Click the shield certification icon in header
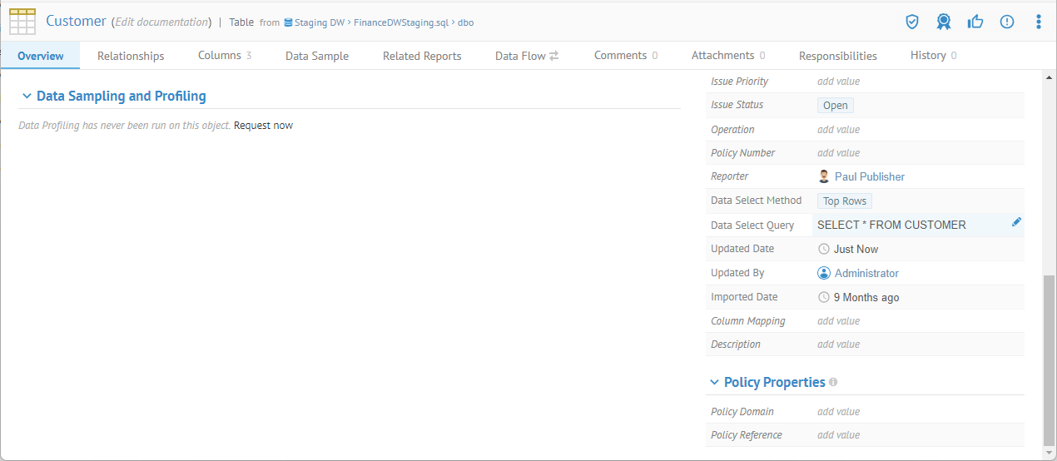 click(x=912, y=22)
